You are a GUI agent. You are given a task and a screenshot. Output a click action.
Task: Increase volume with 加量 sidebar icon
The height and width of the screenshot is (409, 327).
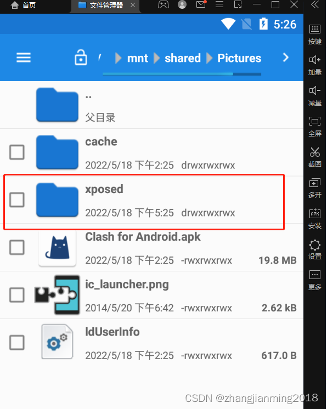tap(315, 65)
